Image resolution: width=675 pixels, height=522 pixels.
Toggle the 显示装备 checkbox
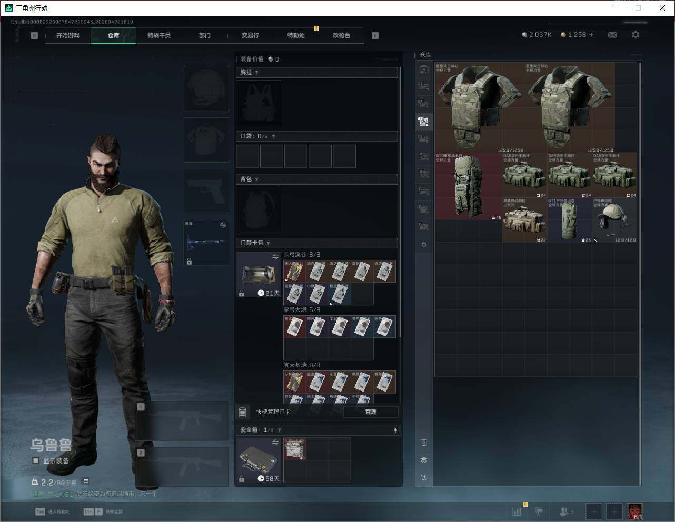pyautogui.click(x=36, y=460)
